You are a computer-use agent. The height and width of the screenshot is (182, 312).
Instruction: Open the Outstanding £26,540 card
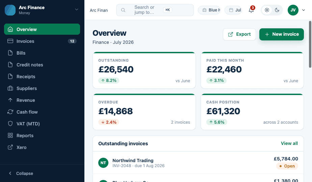[x=144, y=70]
